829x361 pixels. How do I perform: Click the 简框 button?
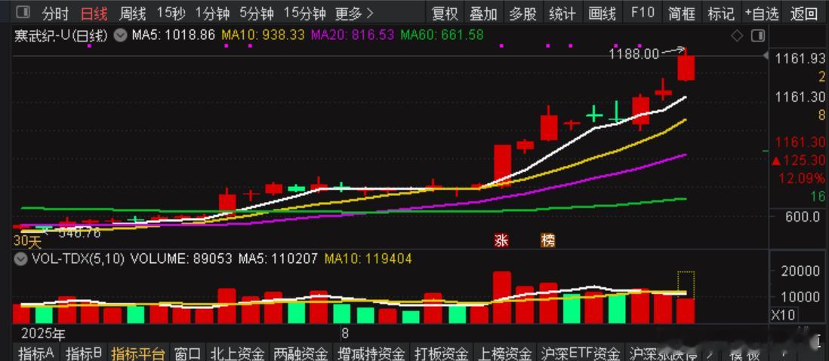[x=682, y=14]
